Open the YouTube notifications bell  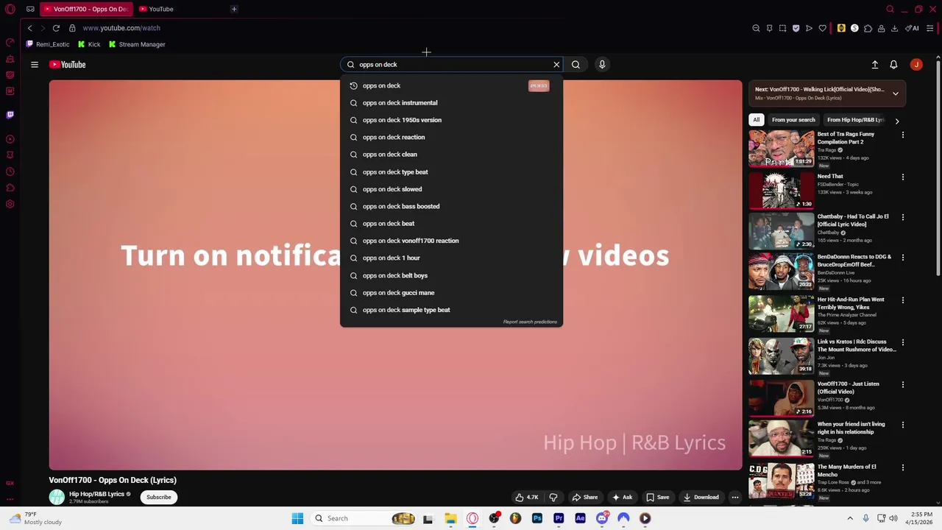click(893, 65)
